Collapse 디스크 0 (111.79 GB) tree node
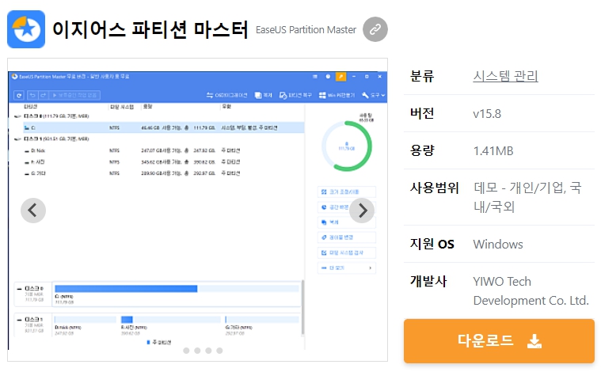The width and height of the screenshot is (601, 372). (x=17, y=116)
